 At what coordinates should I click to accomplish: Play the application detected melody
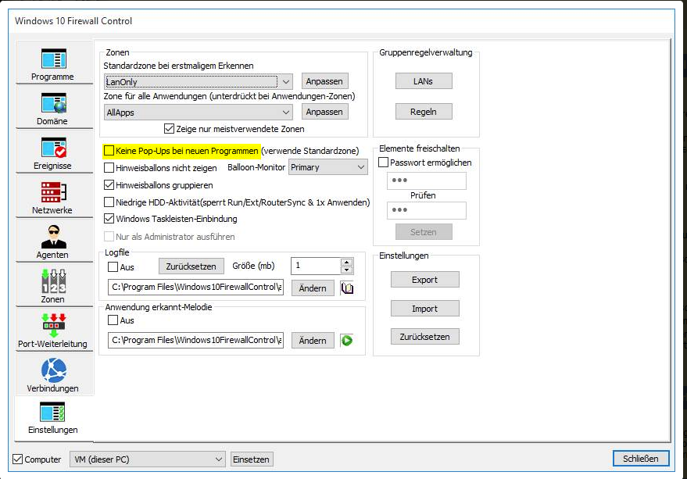click(x=347, y=341)
